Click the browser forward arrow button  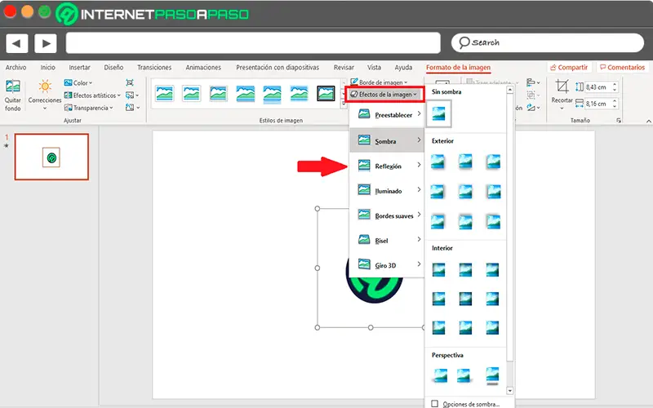coord(46,43)
